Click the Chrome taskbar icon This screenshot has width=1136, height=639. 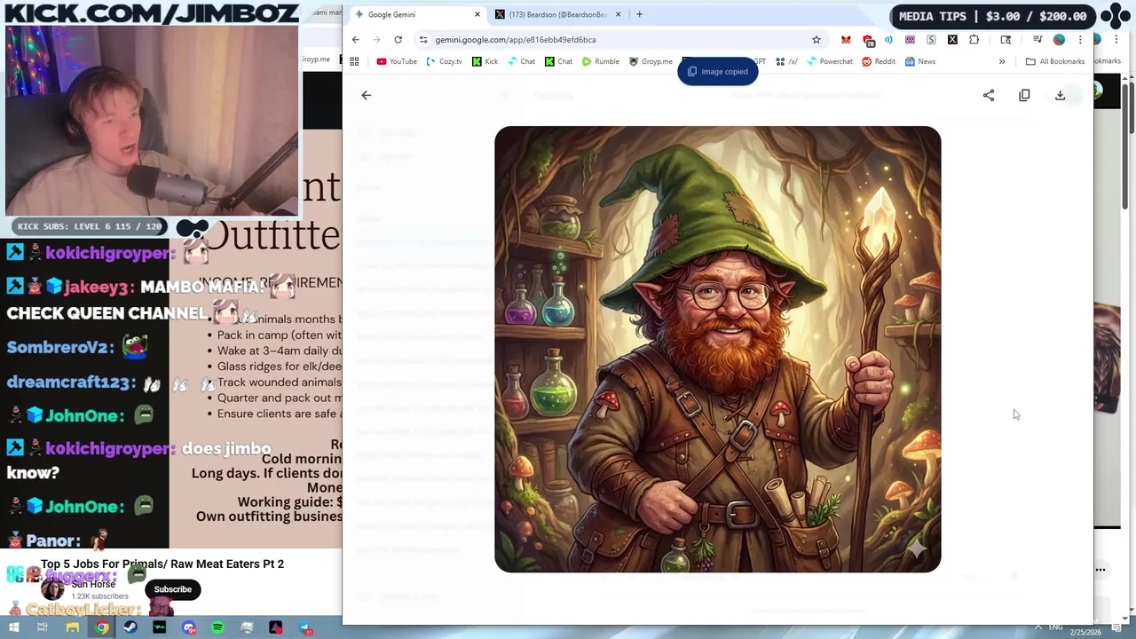point(101,628)
